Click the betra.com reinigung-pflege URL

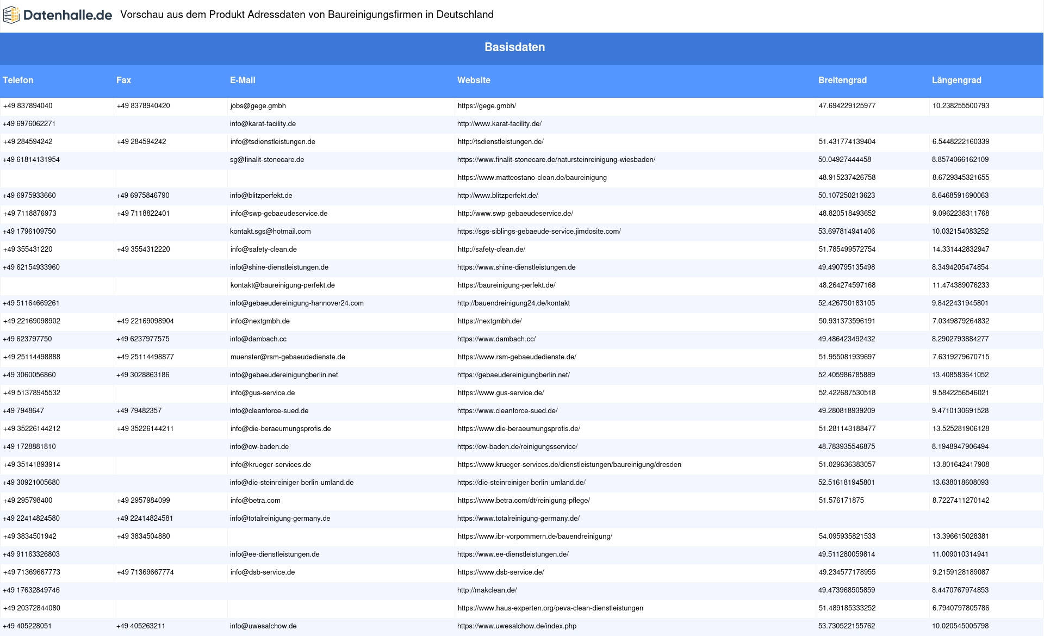524,501
